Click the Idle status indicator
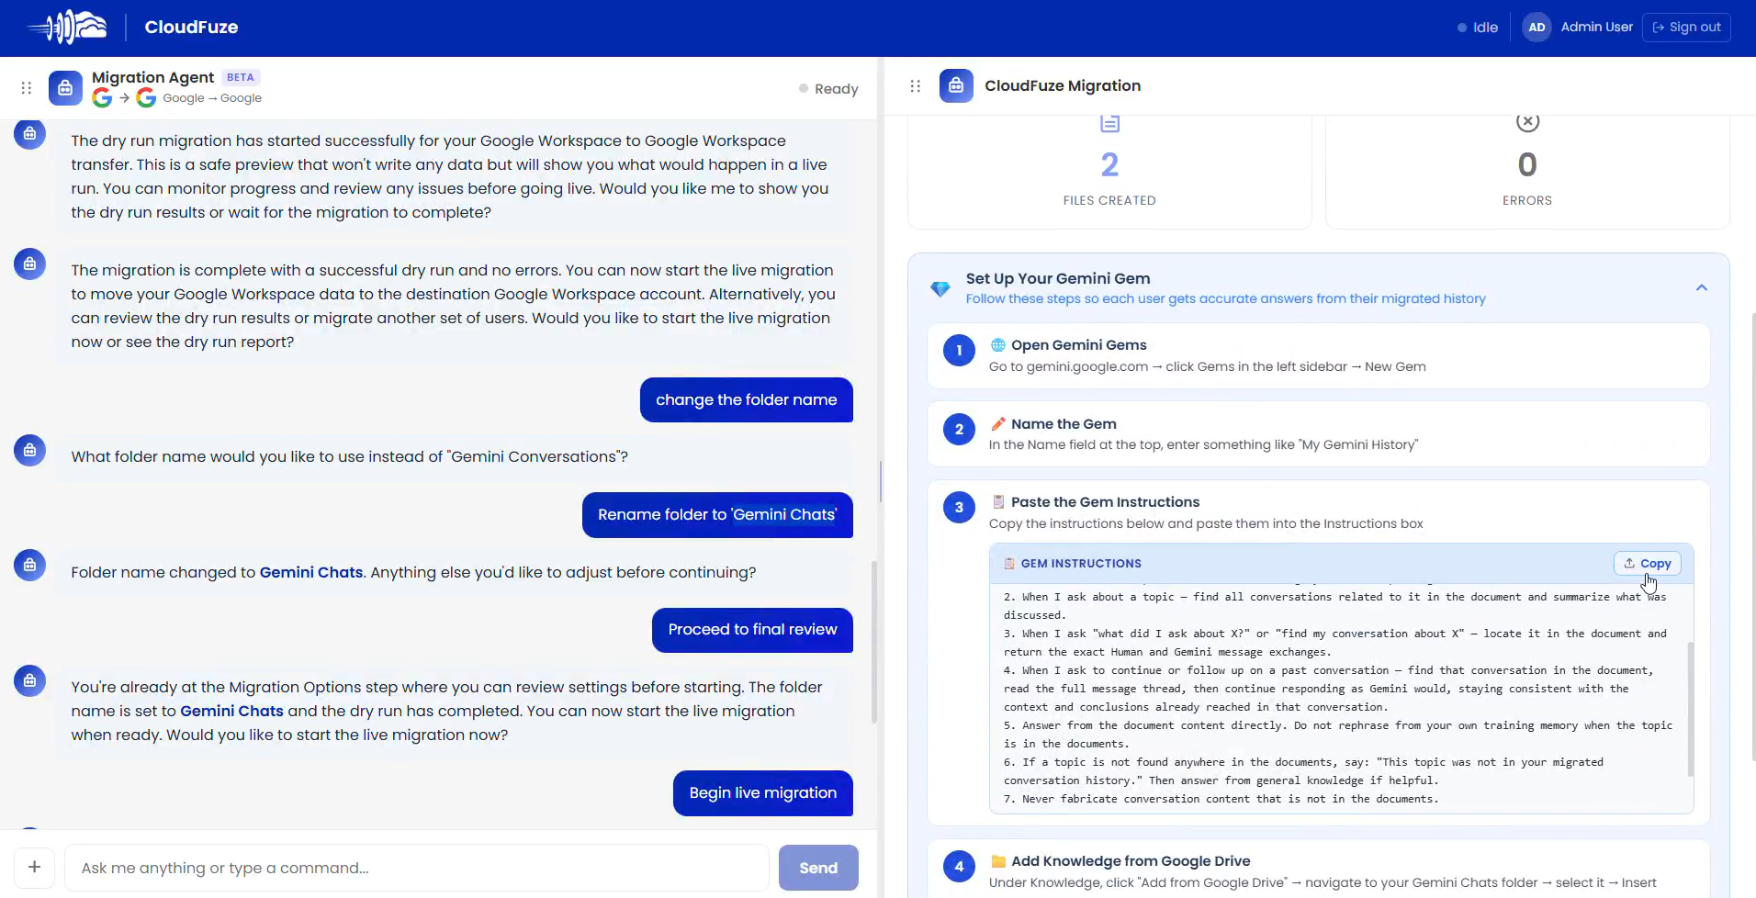Viewport: 1756px width, 898px height. click(1478, 28)
